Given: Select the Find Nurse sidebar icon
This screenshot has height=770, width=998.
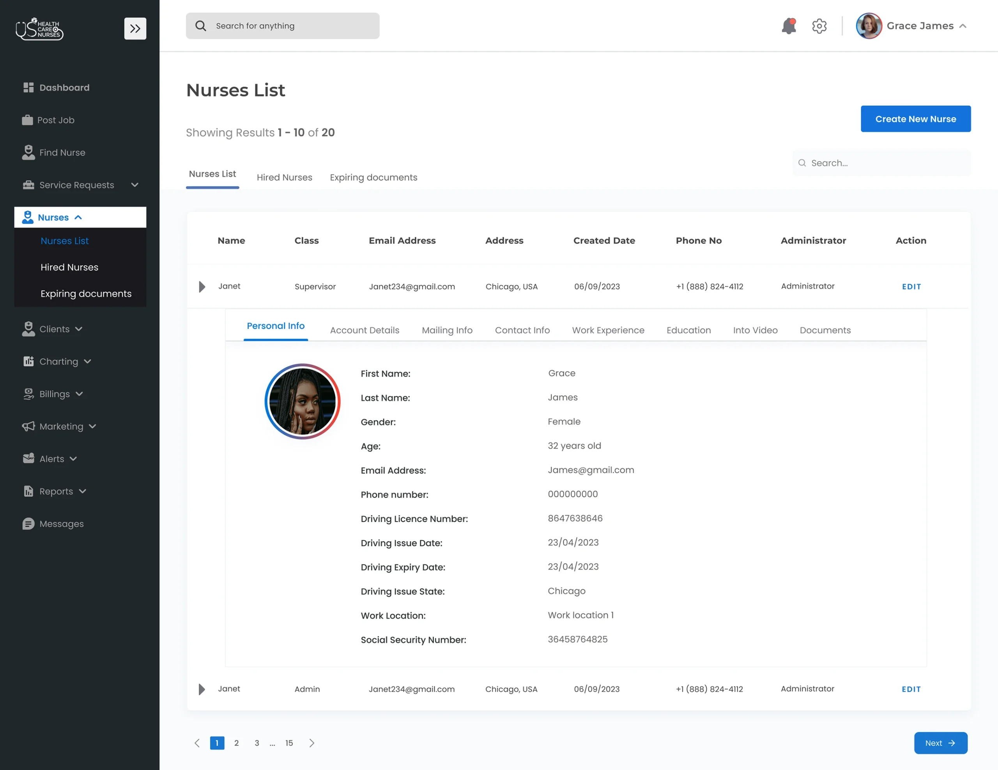Looking at the screenshot, I should click(28, 152).
